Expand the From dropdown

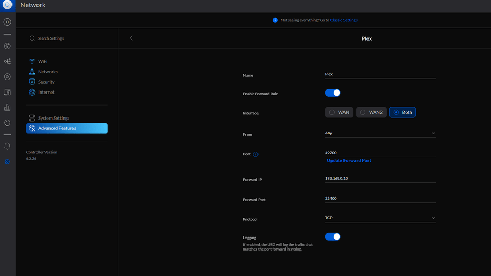[x=380, y=133]
